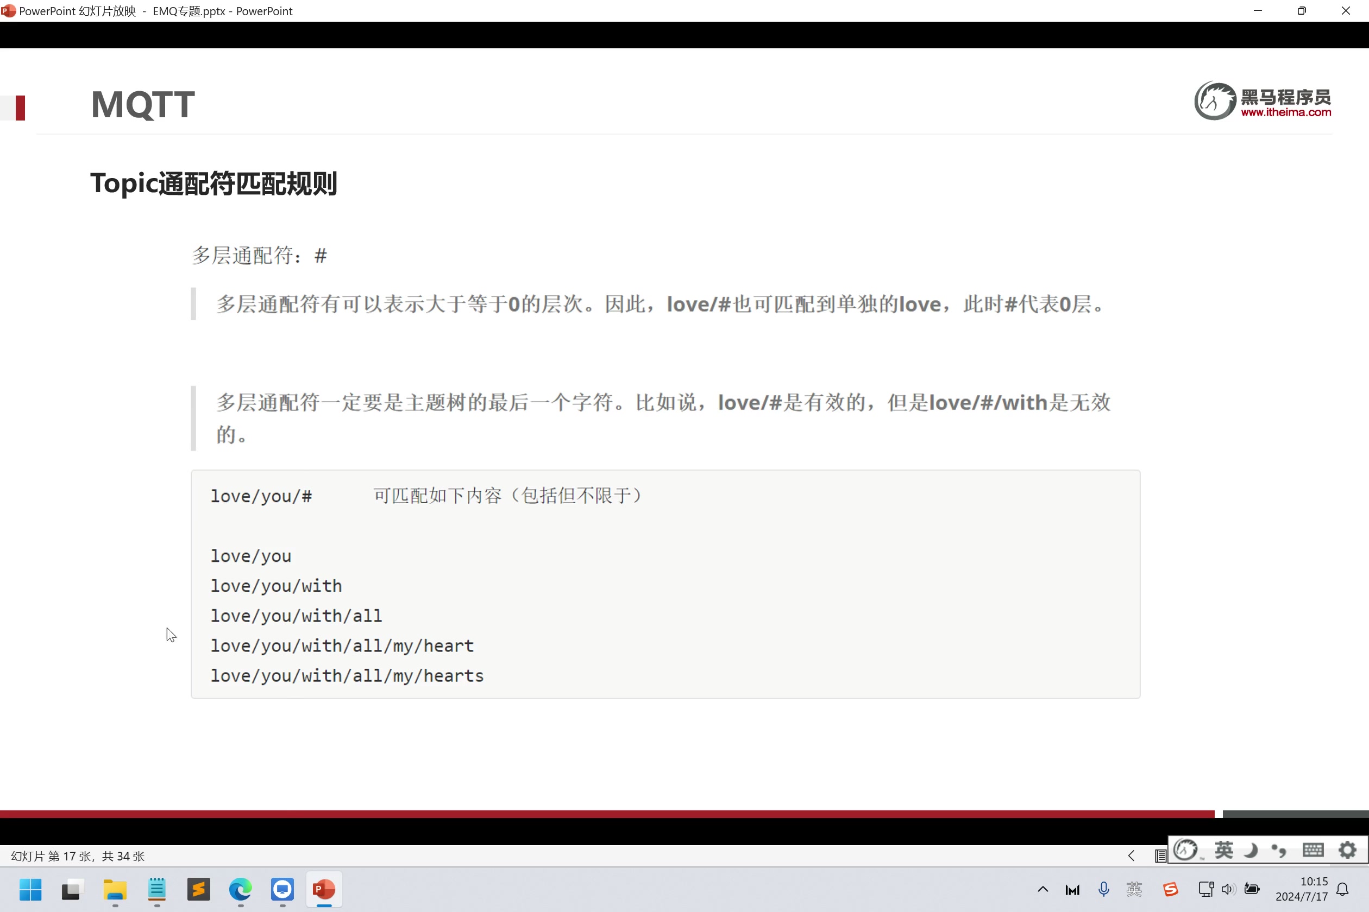Open the notifications bell
This screenshot has height=912, width=1369.
click(x=1343, y=889)
